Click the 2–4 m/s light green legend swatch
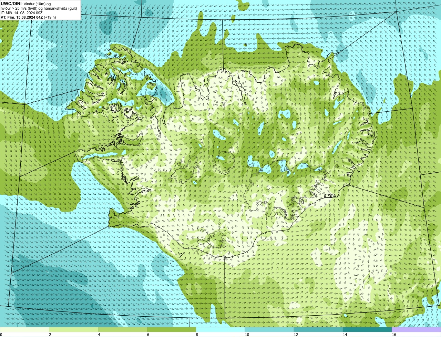The width and height of the screenshot is (441, 337). (73, 330)
